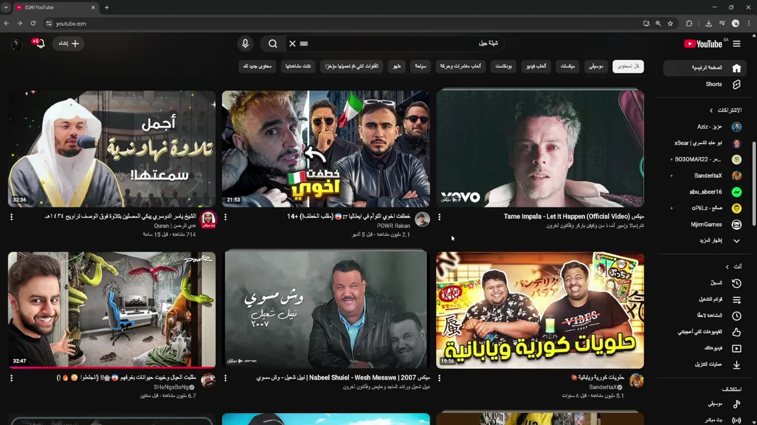Open options menu for SHoNgxBoNg video

[11, 378]
